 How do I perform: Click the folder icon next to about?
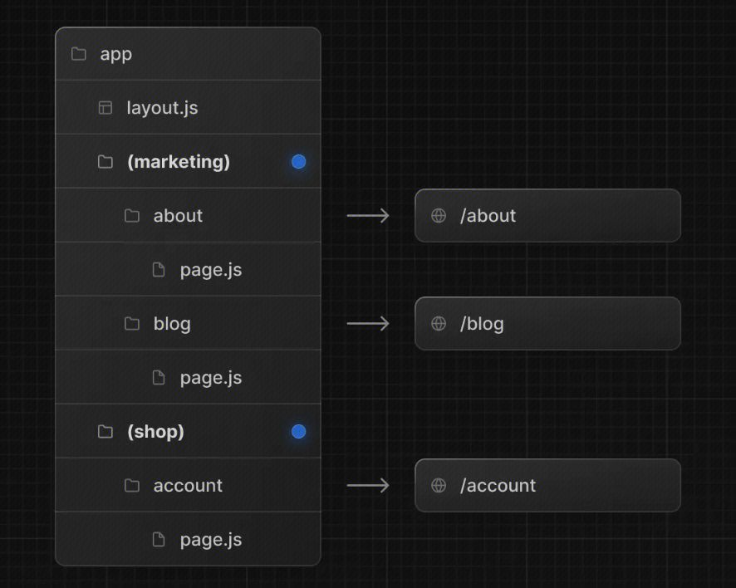tap(132, 216)
